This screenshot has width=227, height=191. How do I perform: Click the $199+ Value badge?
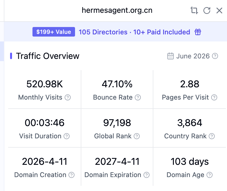[x=54, y=32]
